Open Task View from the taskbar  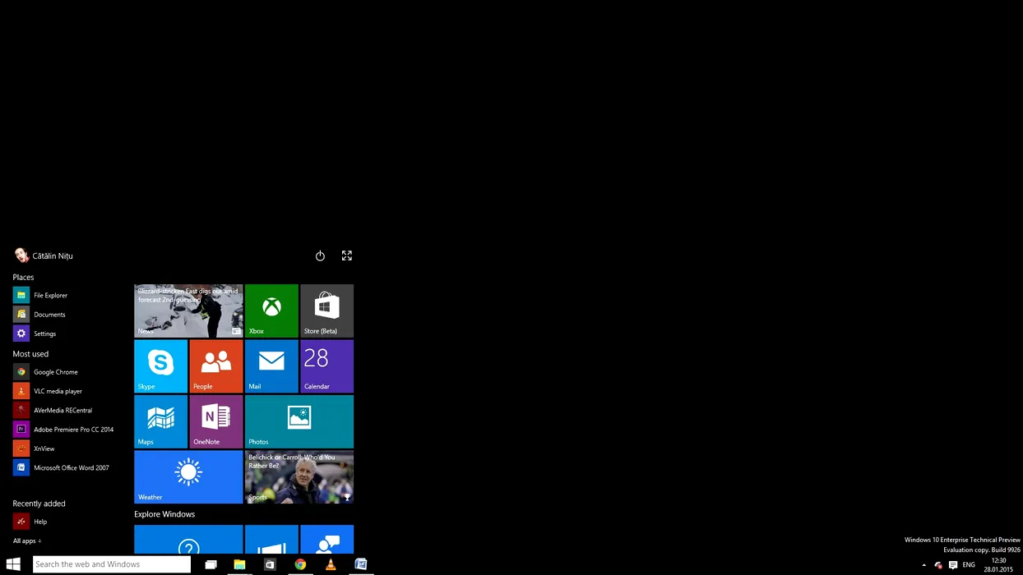pyautogui.click(x=211, y=564)
